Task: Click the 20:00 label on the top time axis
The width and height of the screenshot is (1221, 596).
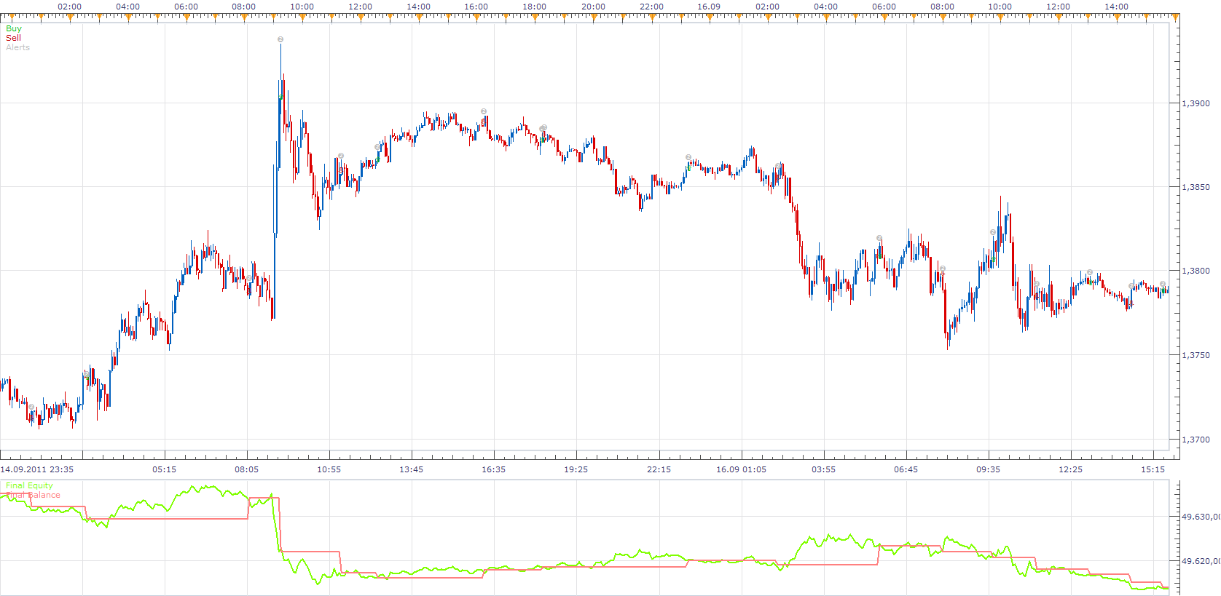Action: click(x=593, y=7)
